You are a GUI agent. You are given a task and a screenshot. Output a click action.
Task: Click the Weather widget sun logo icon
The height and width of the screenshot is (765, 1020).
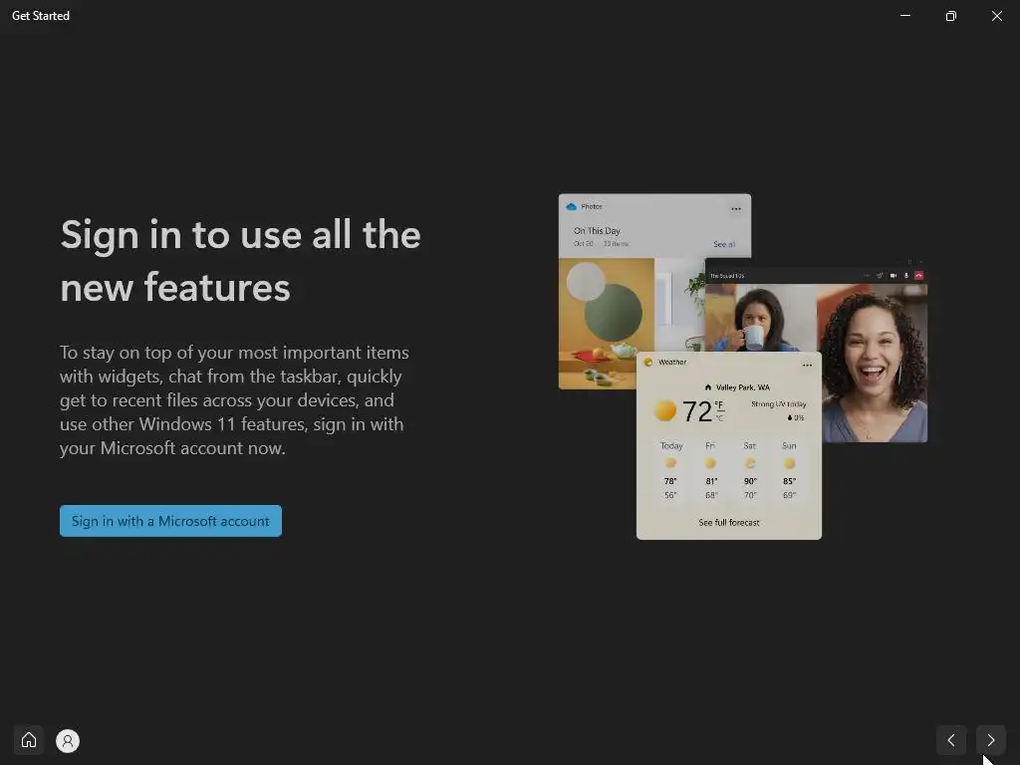[647, 363]
